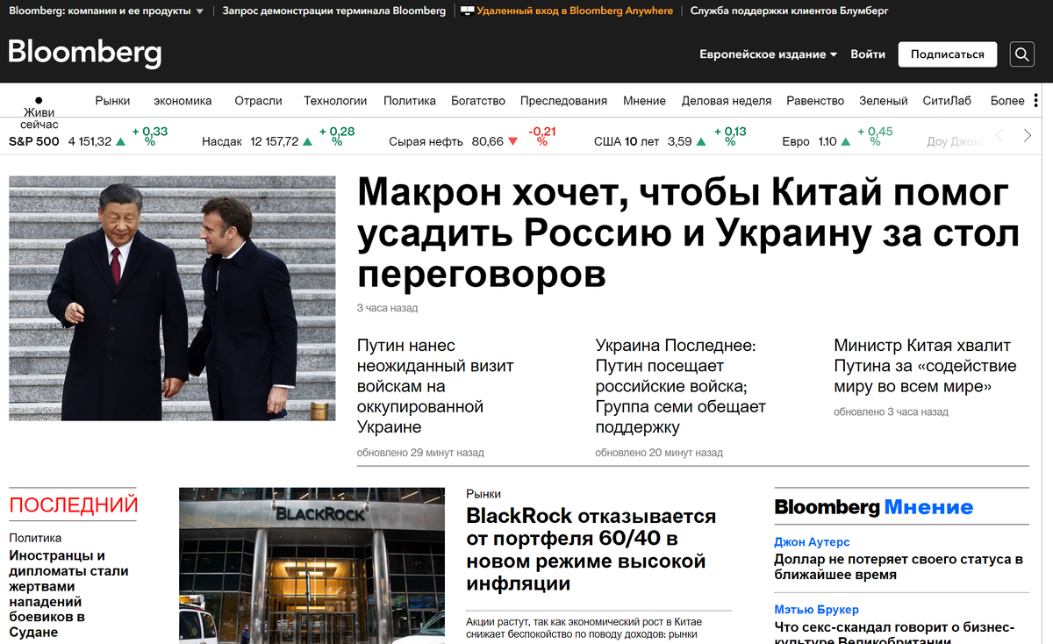Open author Мэтью Брукер link
This screenshot has height=644, width=1053.
tap(816, 610)
